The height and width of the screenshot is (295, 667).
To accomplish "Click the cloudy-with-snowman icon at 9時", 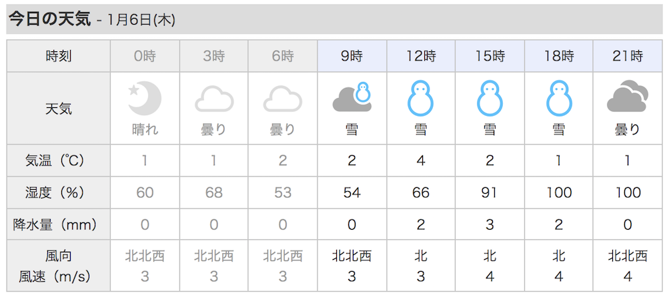I will [352, 97].
